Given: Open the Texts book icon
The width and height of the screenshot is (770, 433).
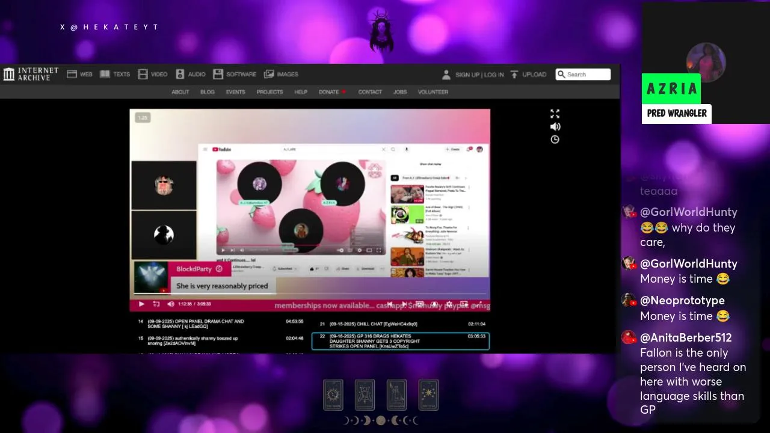Looking at the screenshot, I should point(105,74).
